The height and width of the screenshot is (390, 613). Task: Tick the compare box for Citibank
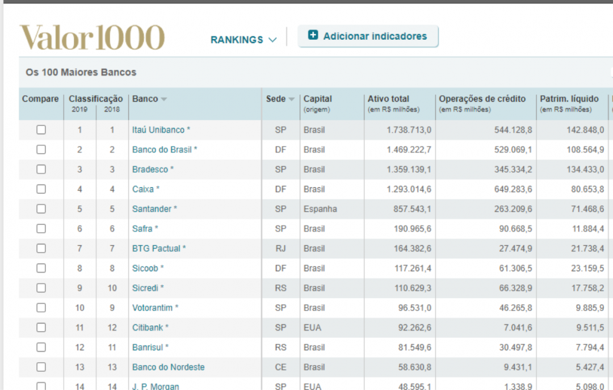40,328
